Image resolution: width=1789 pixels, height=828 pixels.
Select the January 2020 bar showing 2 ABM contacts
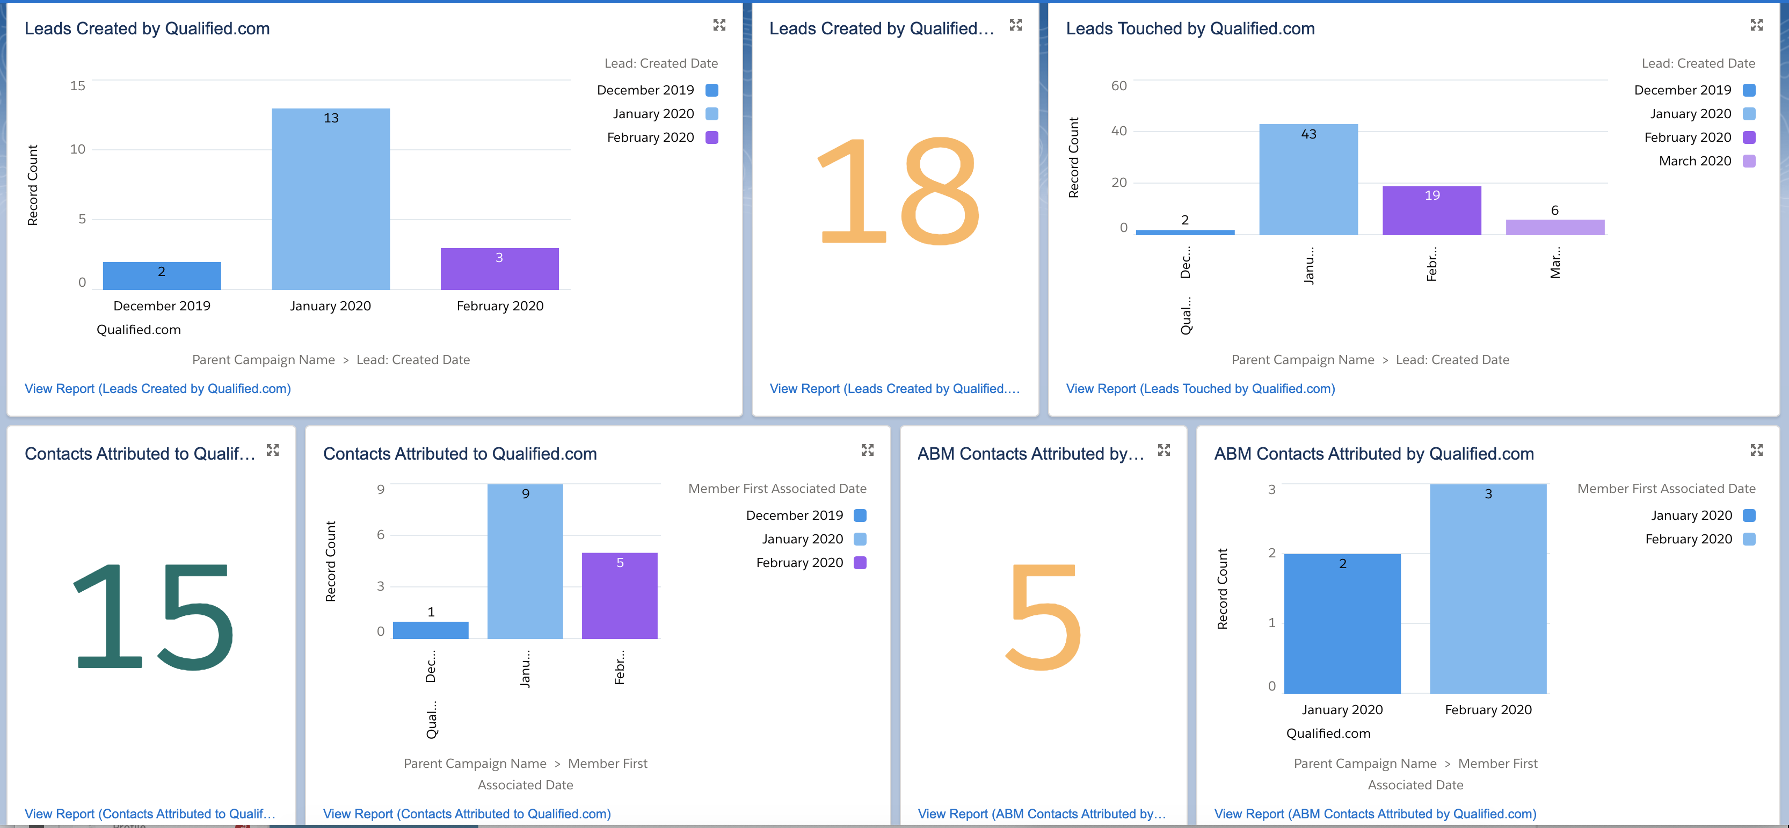pyautogui.click(x=1342, y=623)
